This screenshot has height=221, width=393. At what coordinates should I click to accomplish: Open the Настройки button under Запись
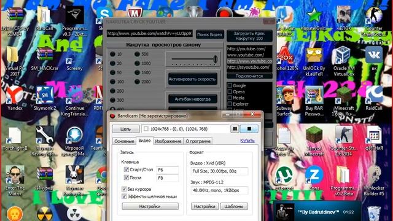[x=150, y=206]
